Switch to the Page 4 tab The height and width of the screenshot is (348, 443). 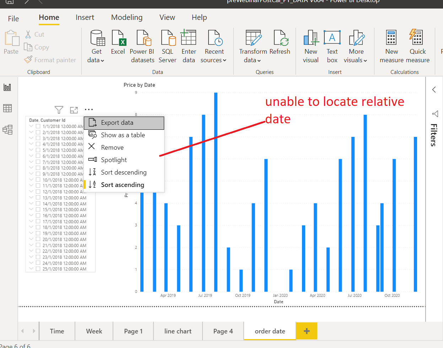(223, 331)
